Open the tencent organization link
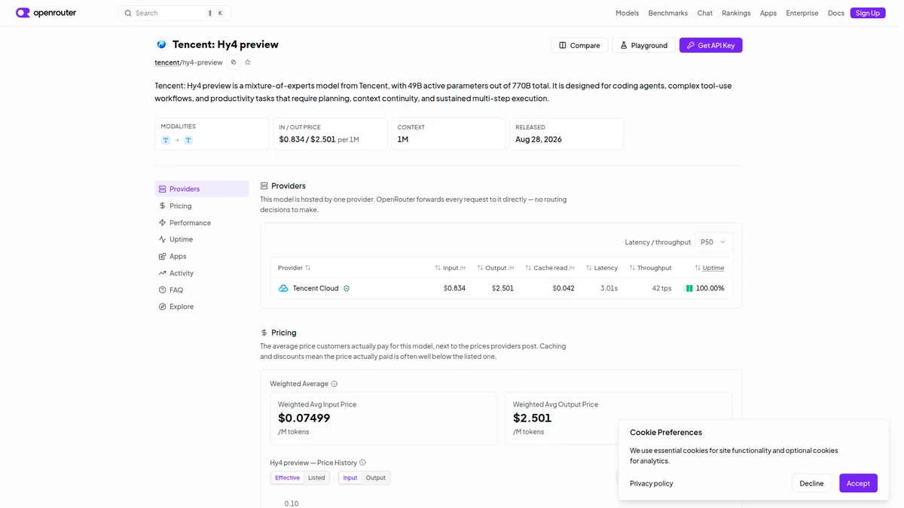 pos(167,62)
